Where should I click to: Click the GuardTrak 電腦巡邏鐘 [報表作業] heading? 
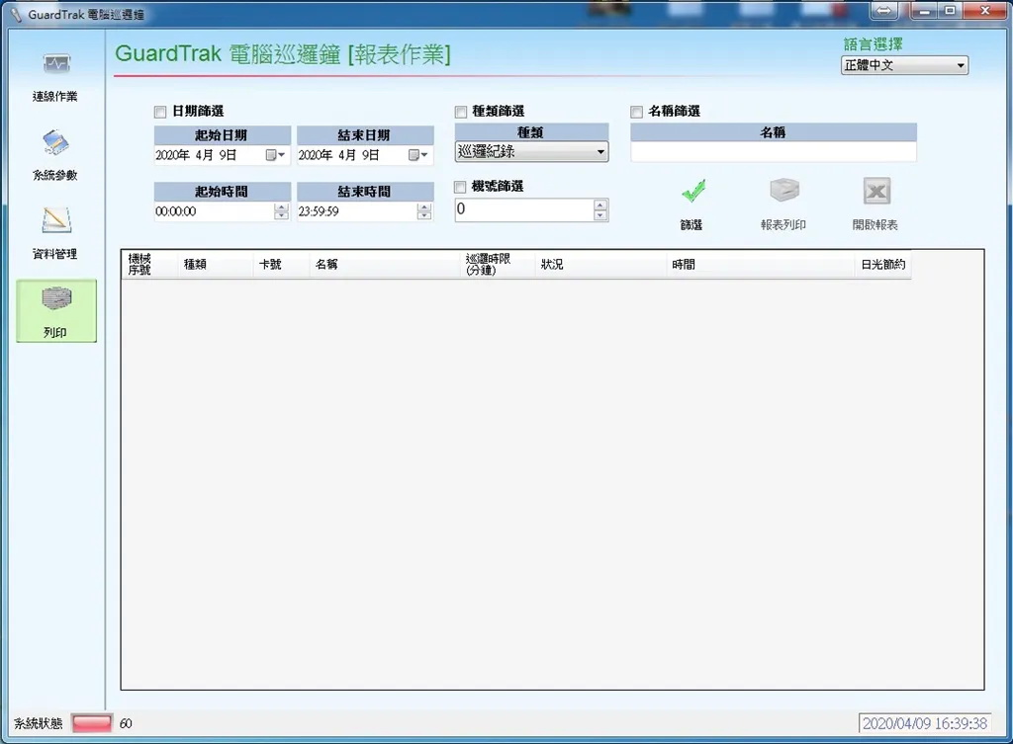(283, 54)
